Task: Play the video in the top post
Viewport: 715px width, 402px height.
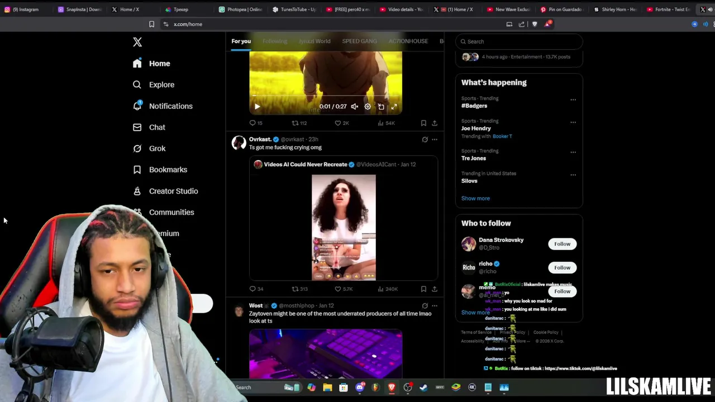Action: [x=257, y=107]
